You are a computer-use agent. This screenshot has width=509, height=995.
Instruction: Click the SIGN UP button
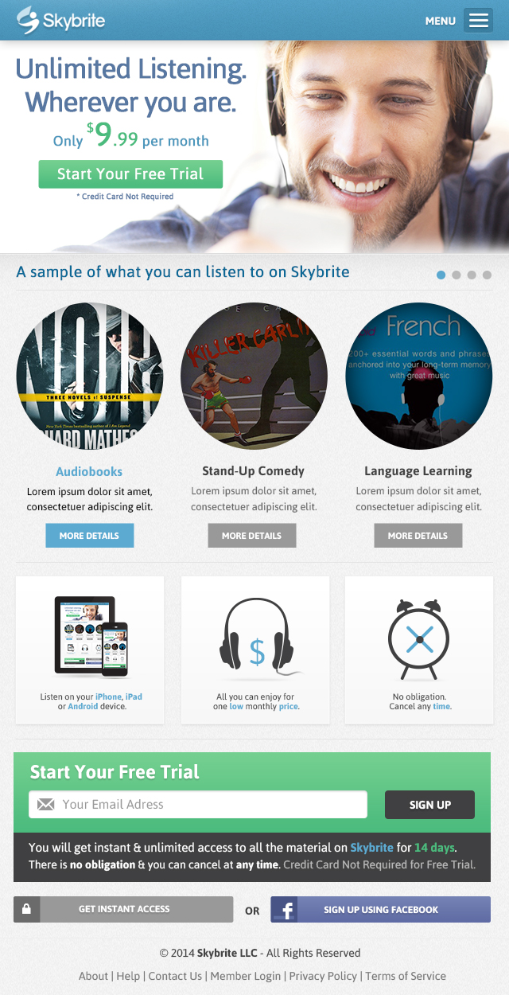coord(429,805)
